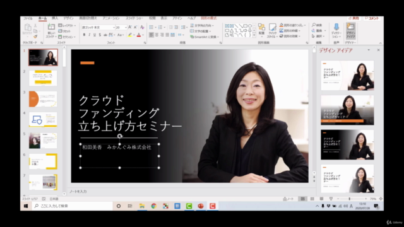Align text left
The image size is (404, 227).
click(x=151, y=35)
